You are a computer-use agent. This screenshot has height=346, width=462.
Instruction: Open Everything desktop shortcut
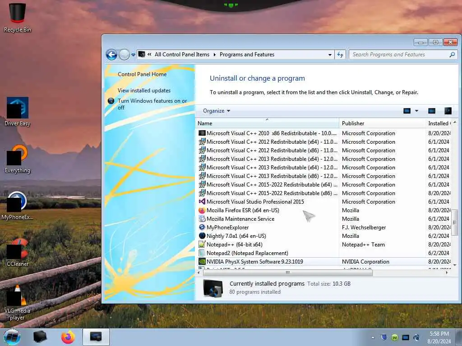pos(18,159)
